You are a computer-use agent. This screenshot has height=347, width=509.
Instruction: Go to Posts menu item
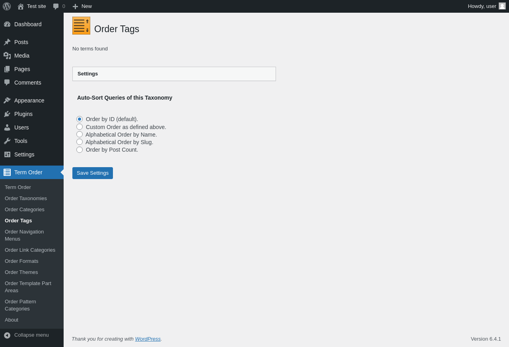click(21, 42)
